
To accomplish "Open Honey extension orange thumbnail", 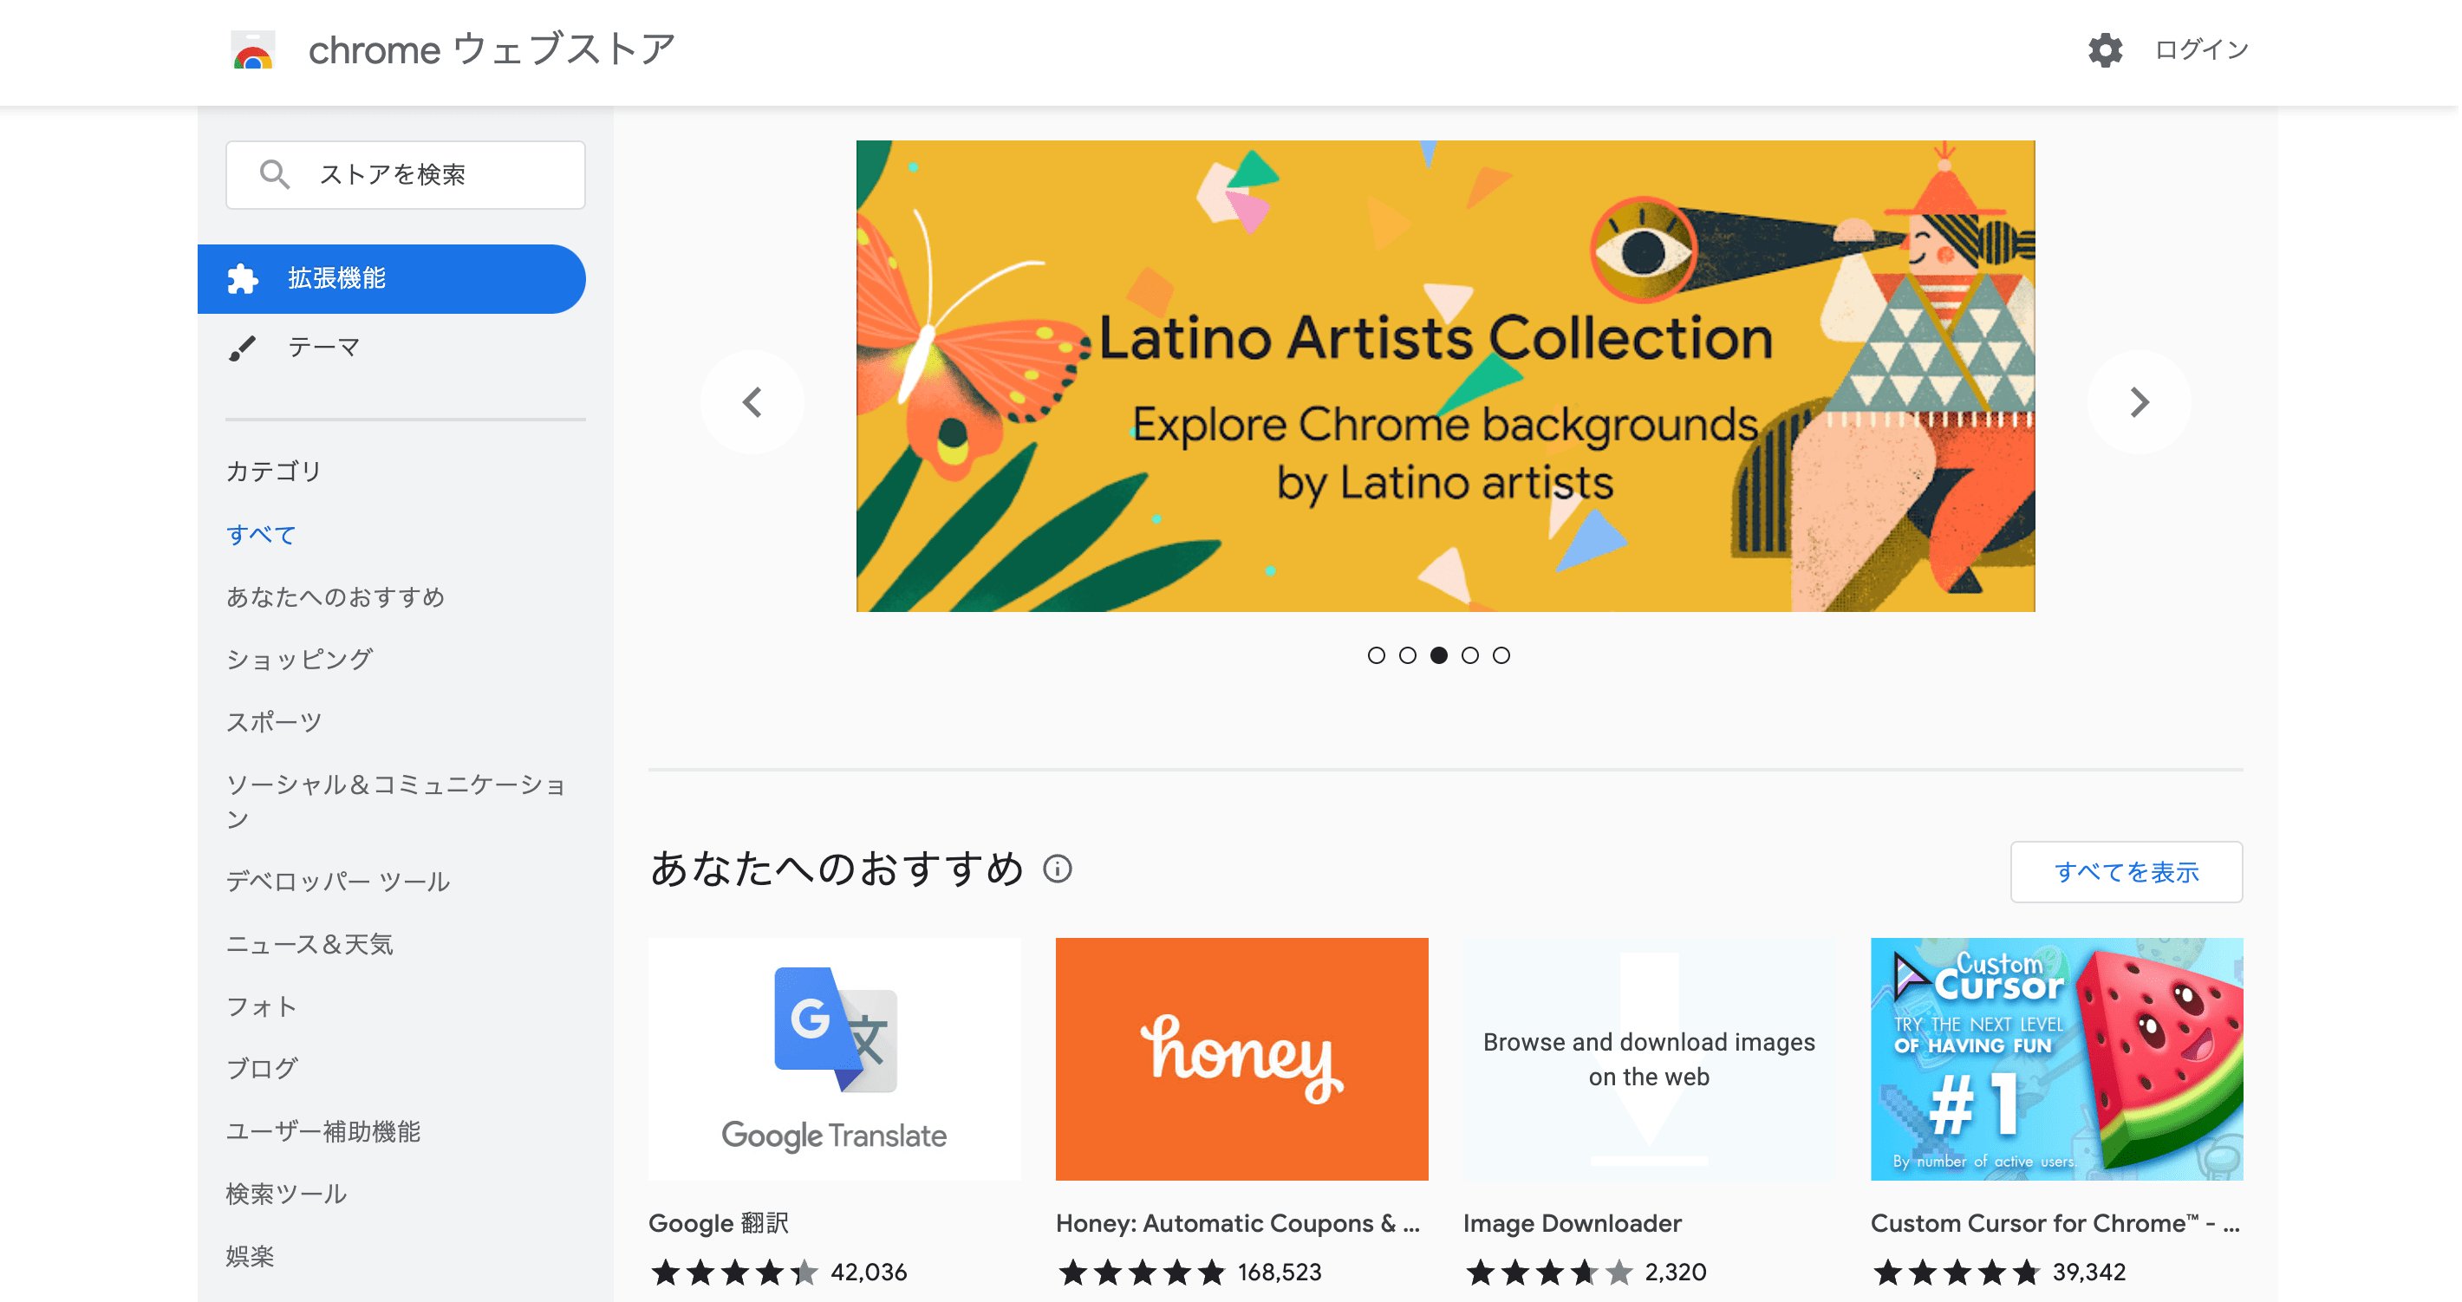I will click(1241, 1059).
